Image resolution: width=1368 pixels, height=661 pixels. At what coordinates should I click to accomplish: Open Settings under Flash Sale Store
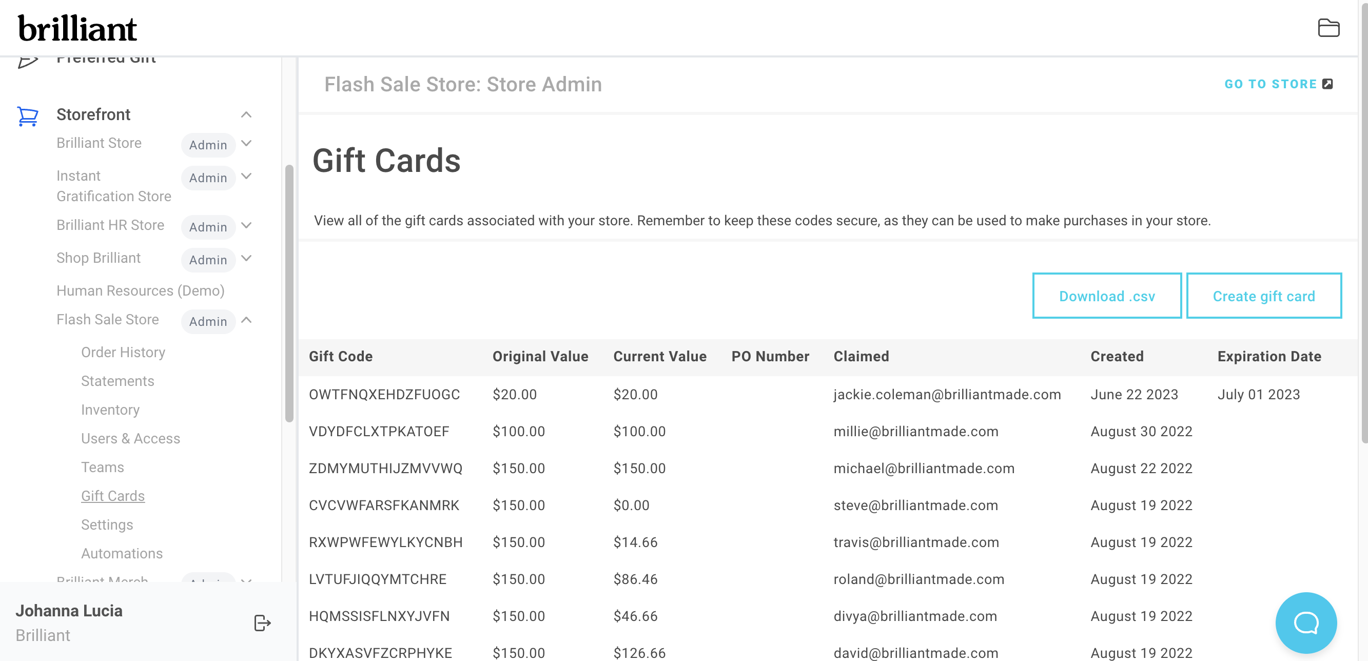click(107, 524)
